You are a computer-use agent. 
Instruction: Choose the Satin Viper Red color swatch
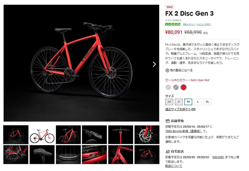point(184,87)
